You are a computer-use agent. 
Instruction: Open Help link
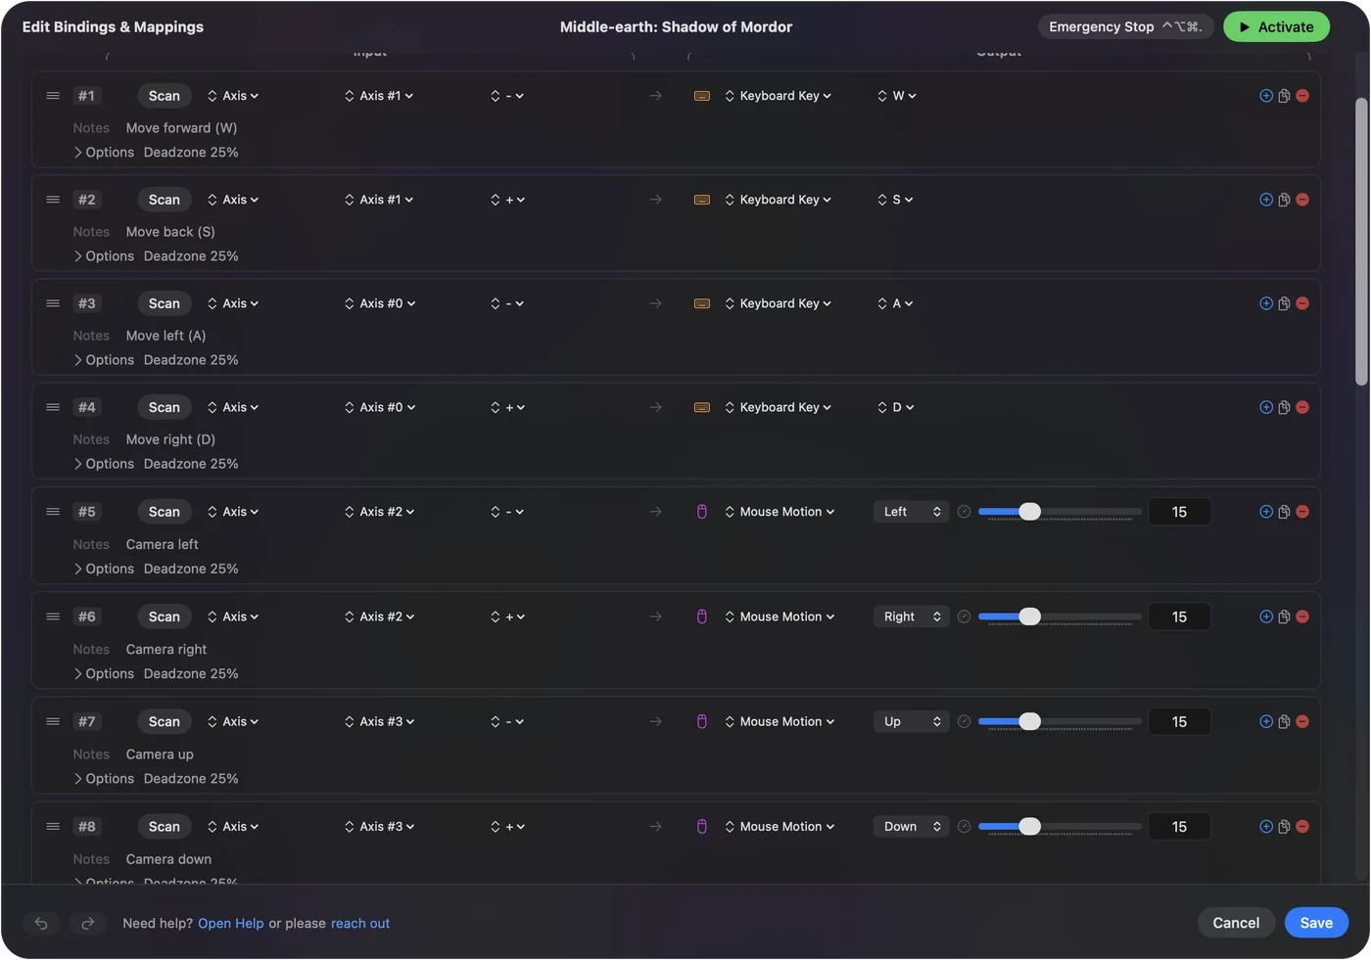(x=231, y=924)
